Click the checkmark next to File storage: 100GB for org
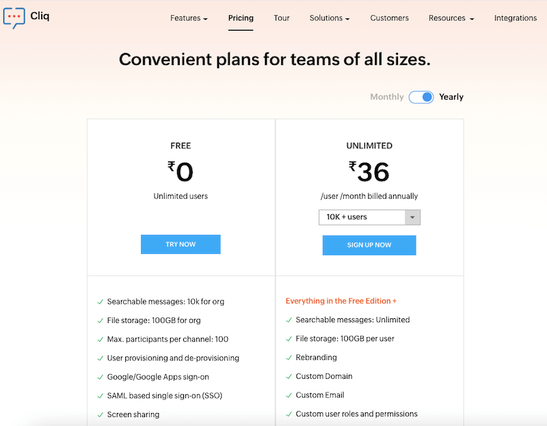The height and width of the screenshot is (426, 547). click(100, 320)
